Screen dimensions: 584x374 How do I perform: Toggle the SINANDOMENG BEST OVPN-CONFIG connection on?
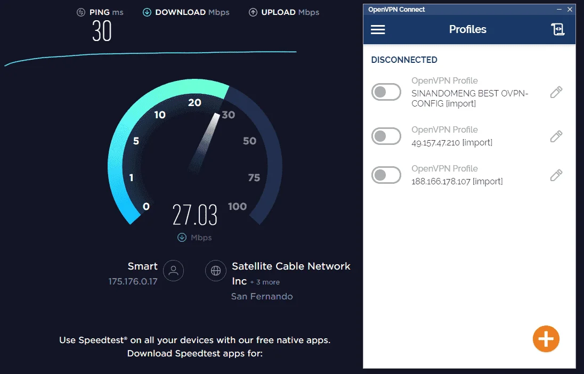386,92
